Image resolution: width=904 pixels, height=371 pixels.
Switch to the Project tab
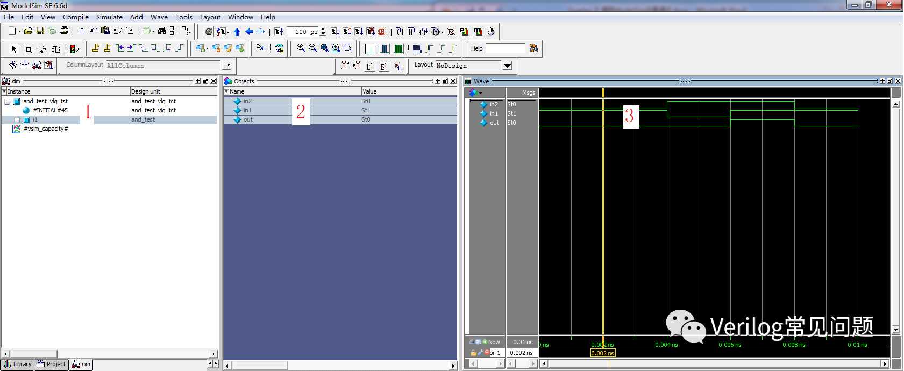[x=52, y=364]
